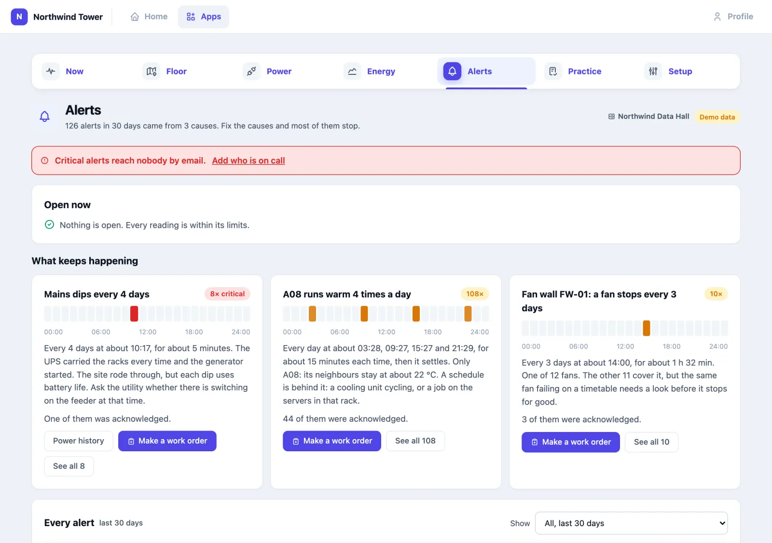Click the Power plug icon
This screenshot has height=543, width=772.
pyautogui.click(x=251, y=71)
